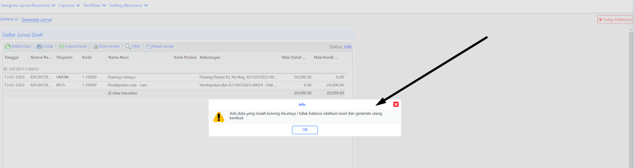Open the Laporan dropdown menu
The width and height of the screenshot is (635, 168).
[x=69, y=6]
